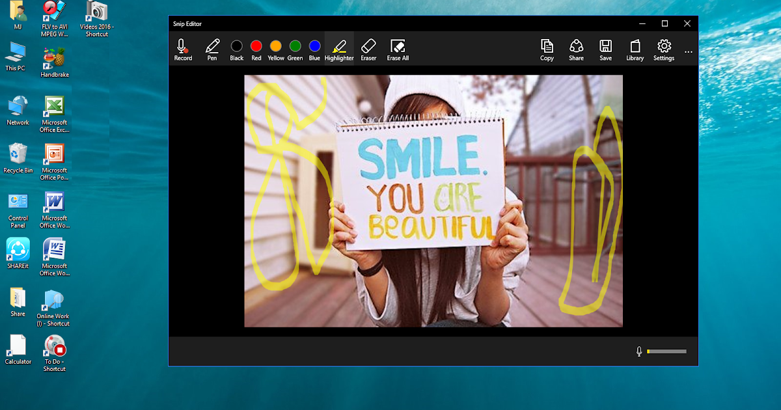Select the Eraser tool

368,49
